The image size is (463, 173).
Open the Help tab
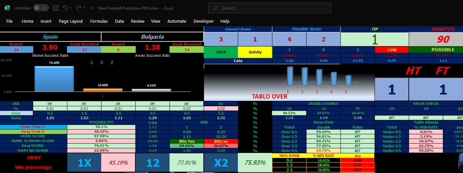coord(225,21)
